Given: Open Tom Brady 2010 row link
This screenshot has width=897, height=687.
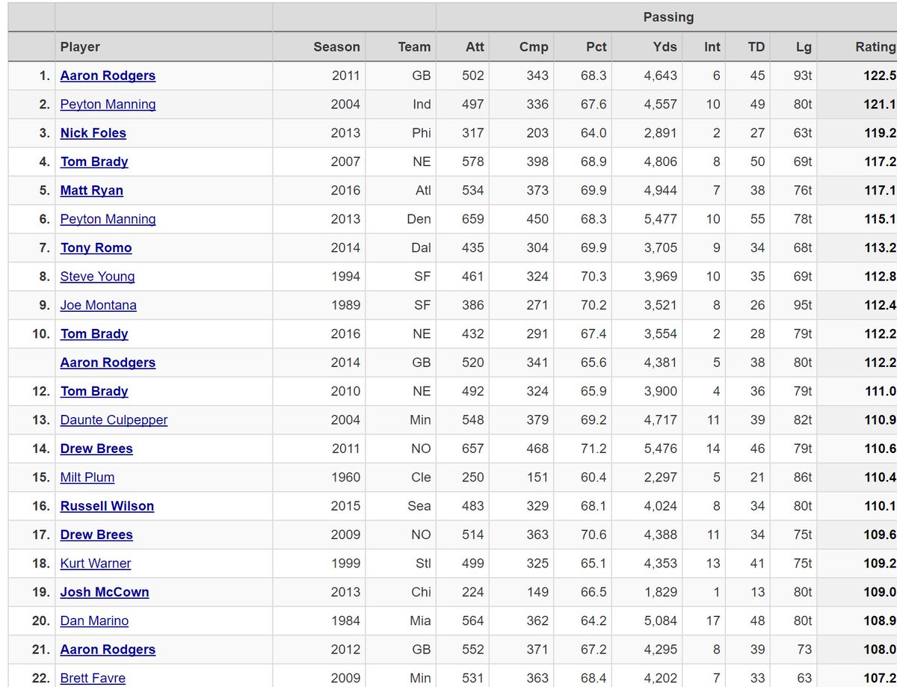Looking at the screenshot, I should (x=94, y=391).
